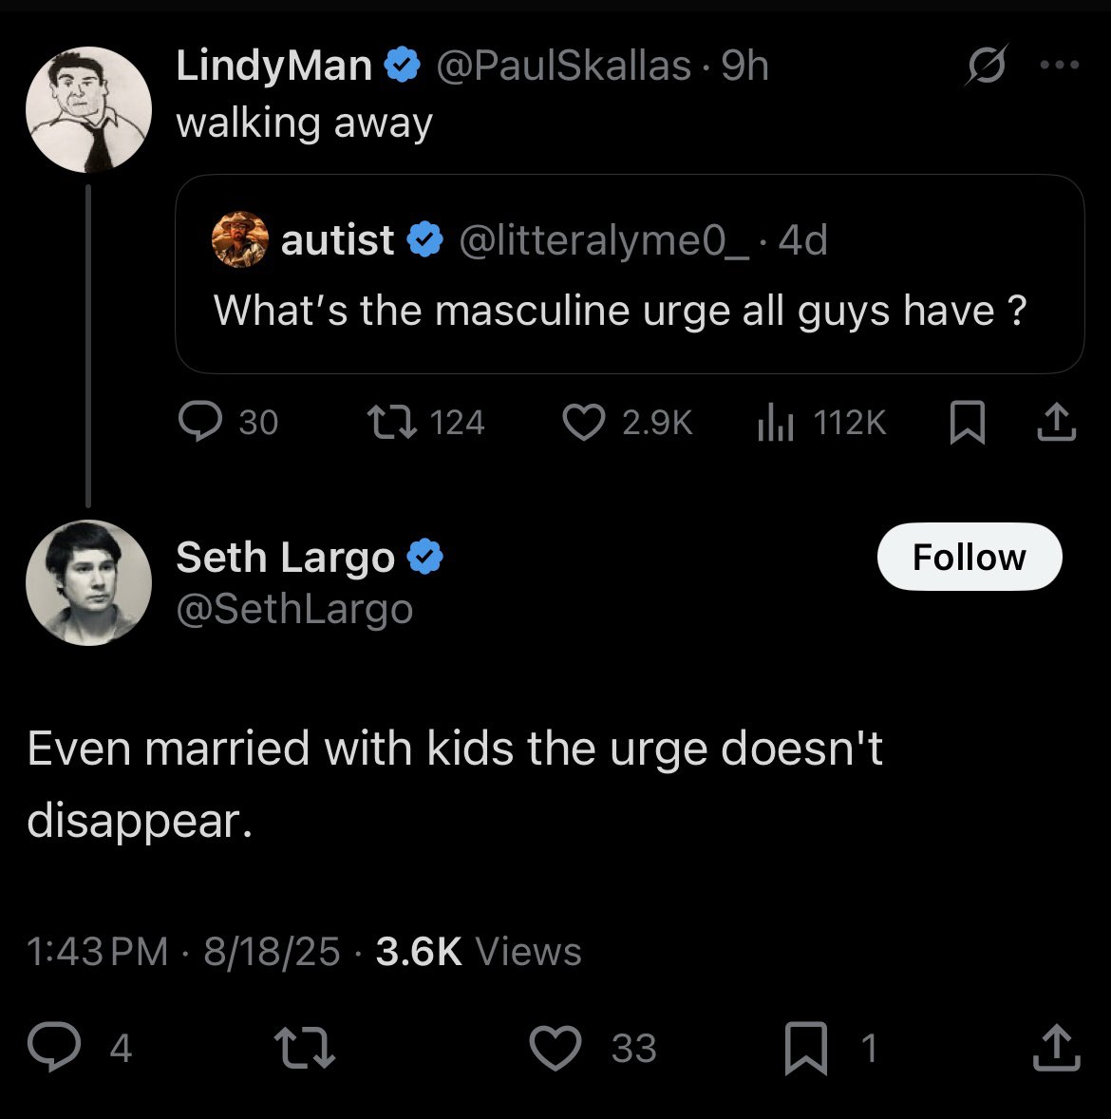Screen dimensions: 1111x1119
Task: Reply to Seth Largo's post with 4 replies
Action: [80, 1047]
